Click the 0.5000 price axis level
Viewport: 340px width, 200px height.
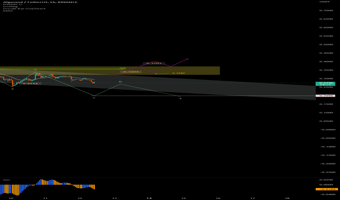click(326, 44)
